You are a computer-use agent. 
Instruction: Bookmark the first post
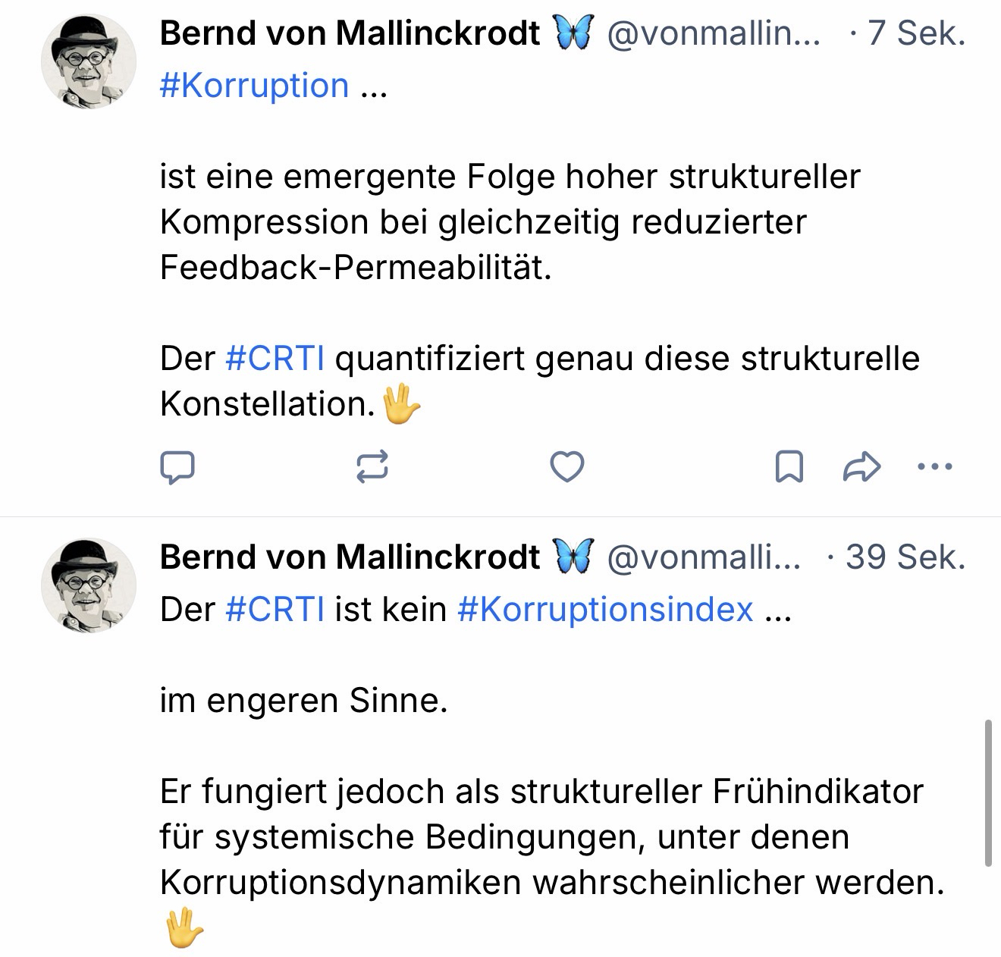(x=789, y=467)
